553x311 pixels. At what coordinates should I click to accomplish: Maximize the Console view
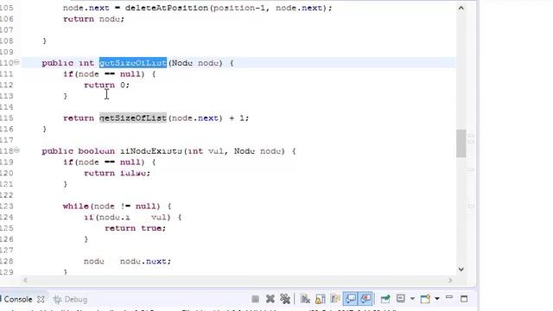464,299
